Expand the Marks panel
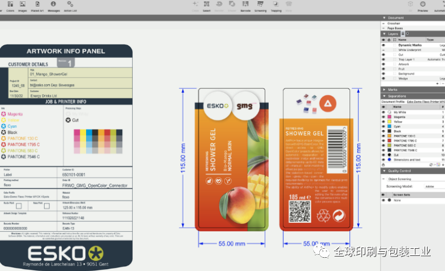 [x=384, y=89]
